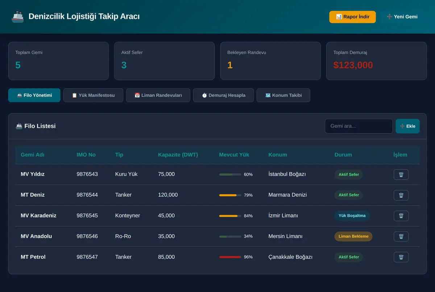Go to Demuraj Hesapla tab
This screenshot has width=435, height=292.
point(223,95)
